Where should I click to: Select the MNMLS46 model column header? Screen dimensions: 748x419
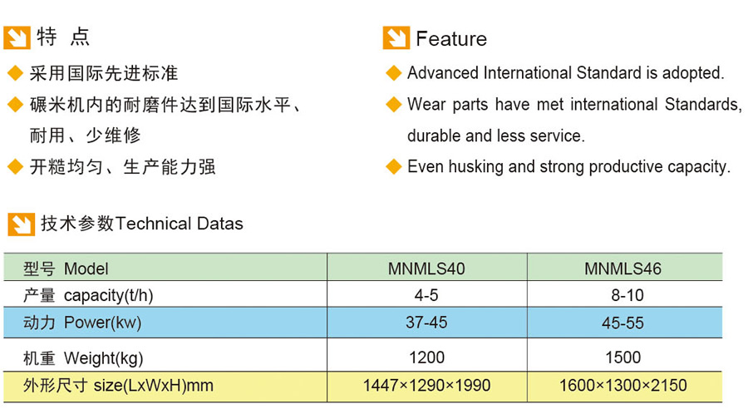tap(623, 269)
